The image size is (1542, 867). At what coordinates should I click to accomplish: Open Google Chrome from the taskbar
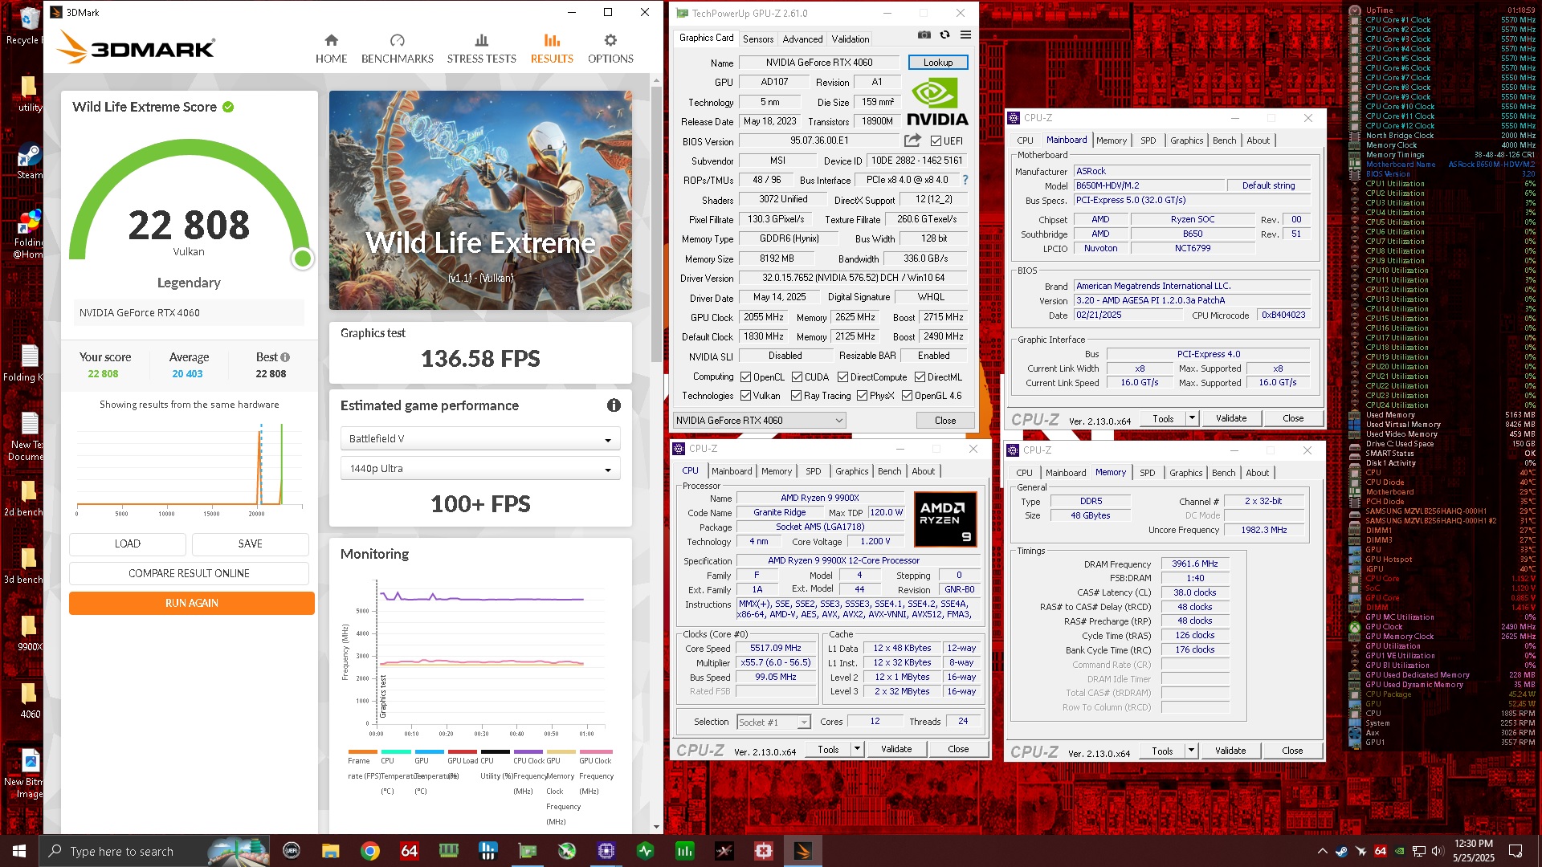point(370,851)
